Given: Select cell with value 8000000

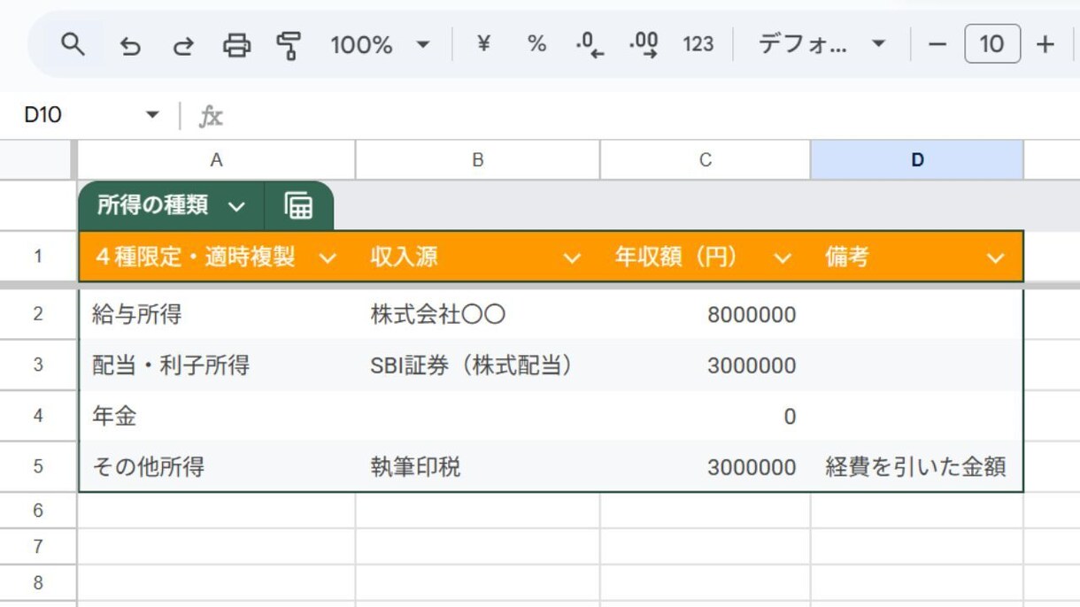Looking at the screenshot, I should click(x=706, y=314).
